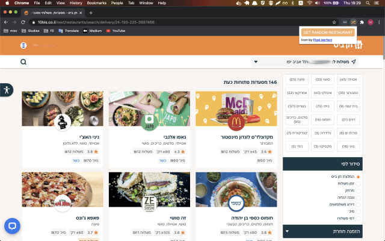Go back in browser history

pos(6,22)
